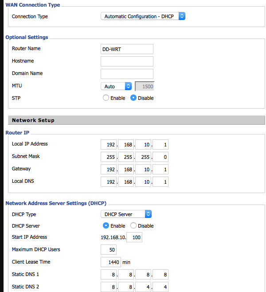This screenshot has height=292, width=266.
Task: Select Disable for DHCP Server
Action: [x=133, y=226]
